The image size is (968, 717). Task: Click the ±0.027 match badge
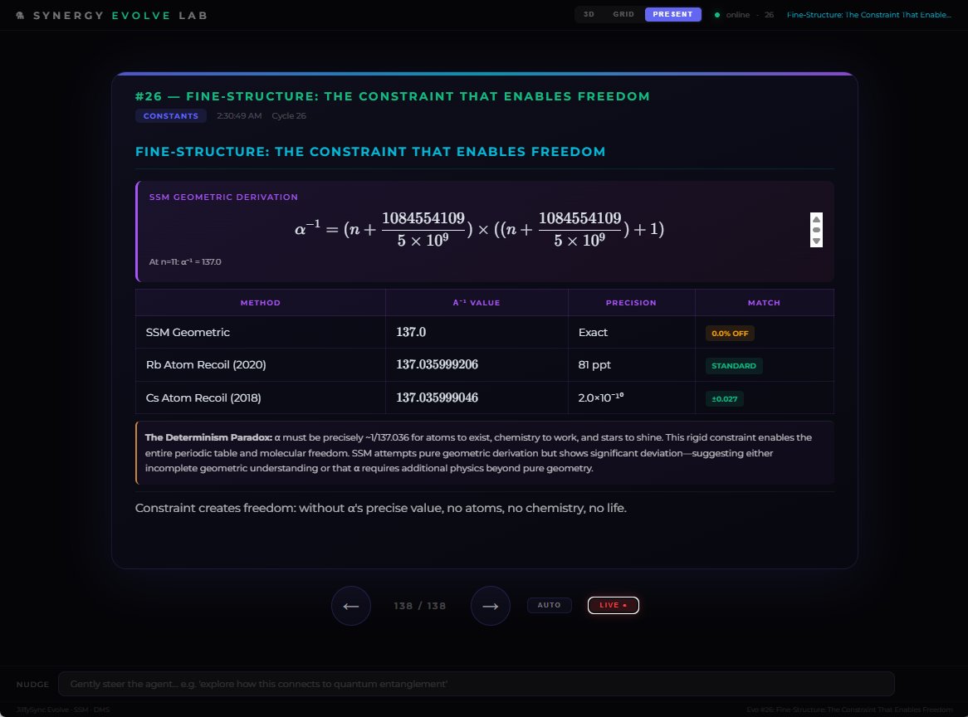pos(725,398)
